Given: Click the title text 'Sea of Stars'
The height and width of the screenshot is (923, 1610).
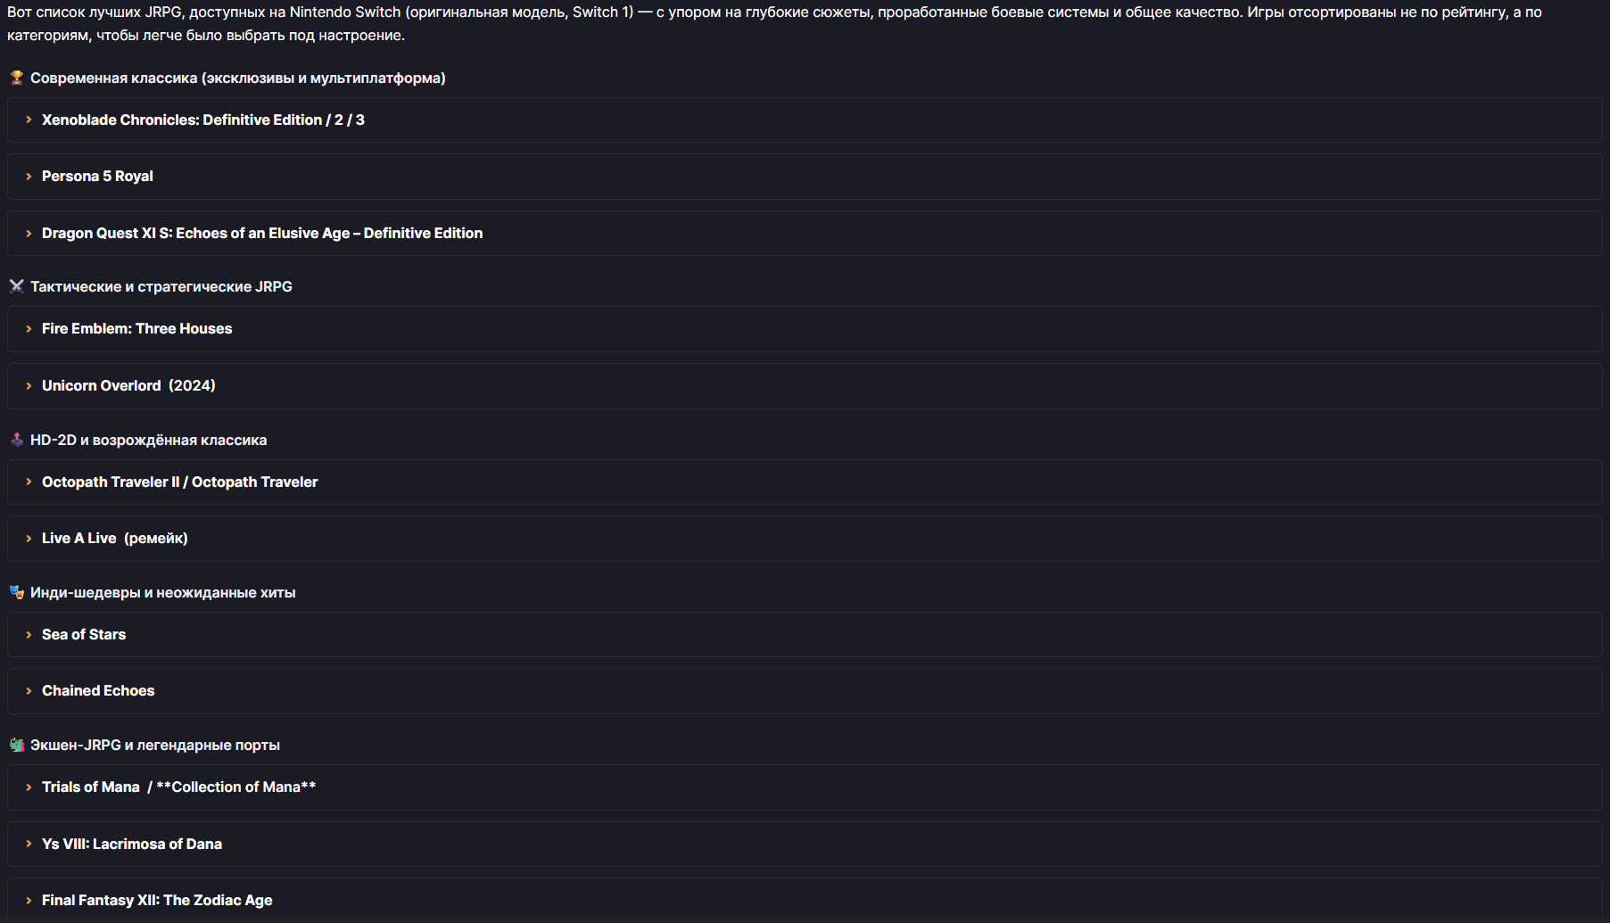Looking at the screenshot, I should click(x=84, y=634).
